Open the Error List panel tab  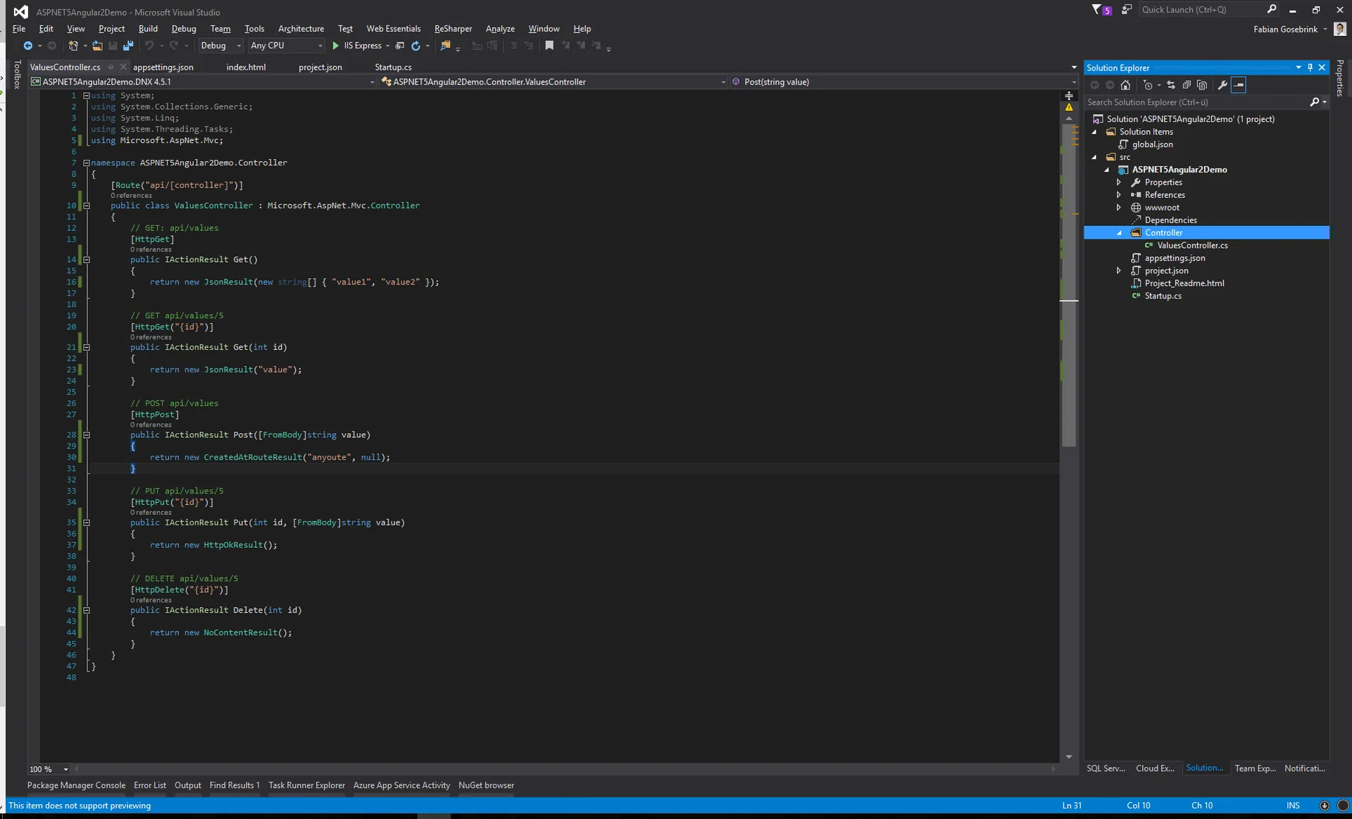(x=150, y=785)
